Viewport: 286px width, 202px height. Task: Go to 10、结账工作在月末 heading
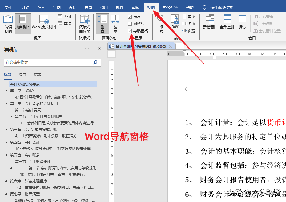[53, 175]
